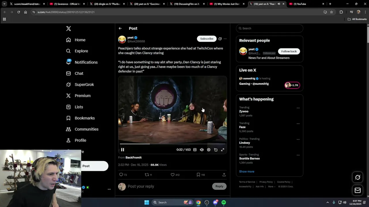The image size is (369, 207).
Task: Toggle video captions
Action: point(195,150)
